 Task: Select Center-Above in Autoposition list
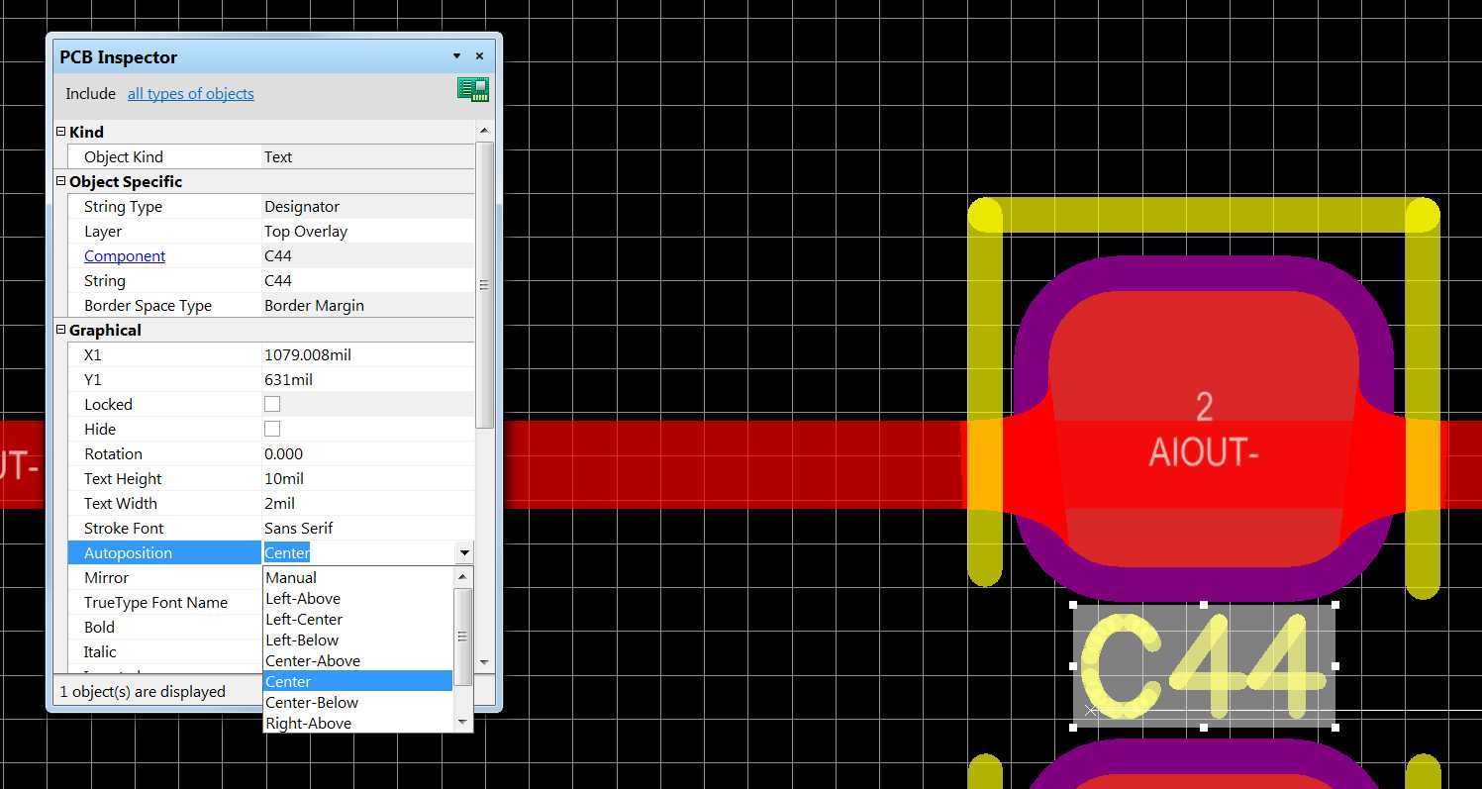pyautogui.click(x=357, y=660)
